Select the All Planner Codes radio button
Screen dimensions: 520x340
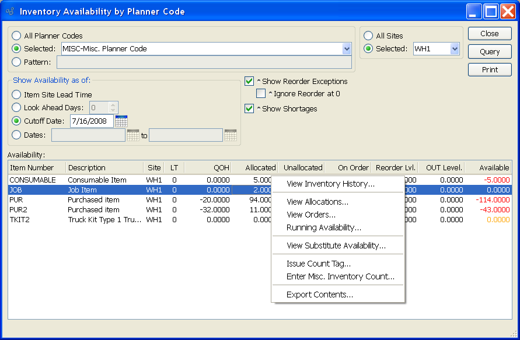(x=16, y=36)
